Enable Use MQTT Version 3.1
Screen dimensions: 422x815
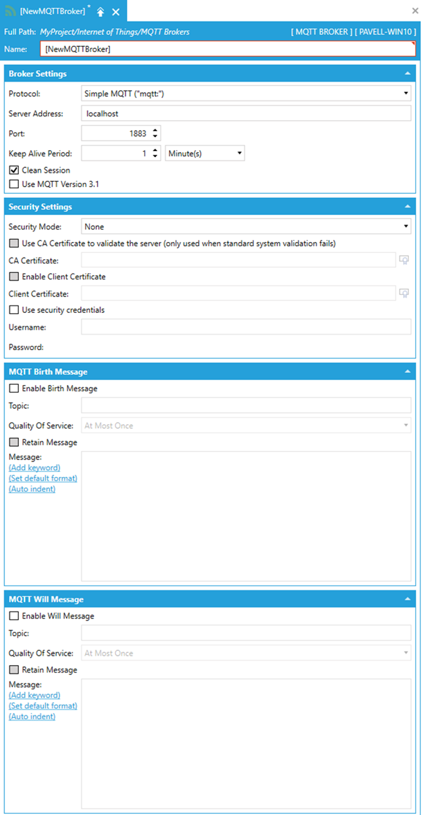pos(14,184)
